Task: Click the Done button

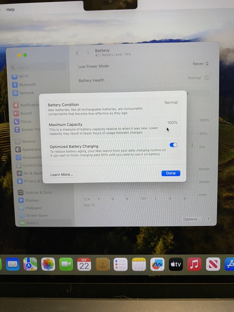Action: [171, 173]
